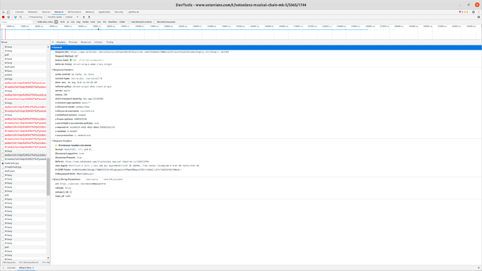This screenshot has width=482, height=271.
Task: Open the Console drawer tab
Action: [11, 268]
